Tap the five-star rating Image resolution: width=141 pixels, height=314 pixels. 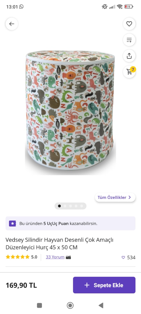pos(18,257)
